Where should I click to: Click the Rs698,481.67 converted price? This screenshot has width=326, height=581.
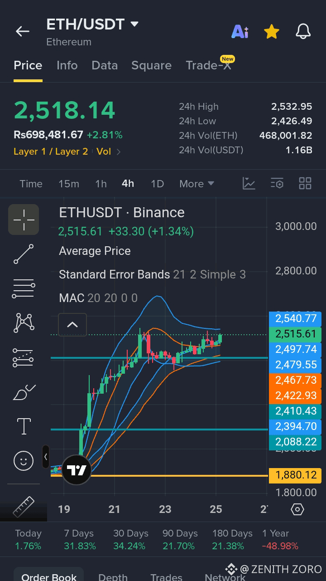[x=48, y=135]
